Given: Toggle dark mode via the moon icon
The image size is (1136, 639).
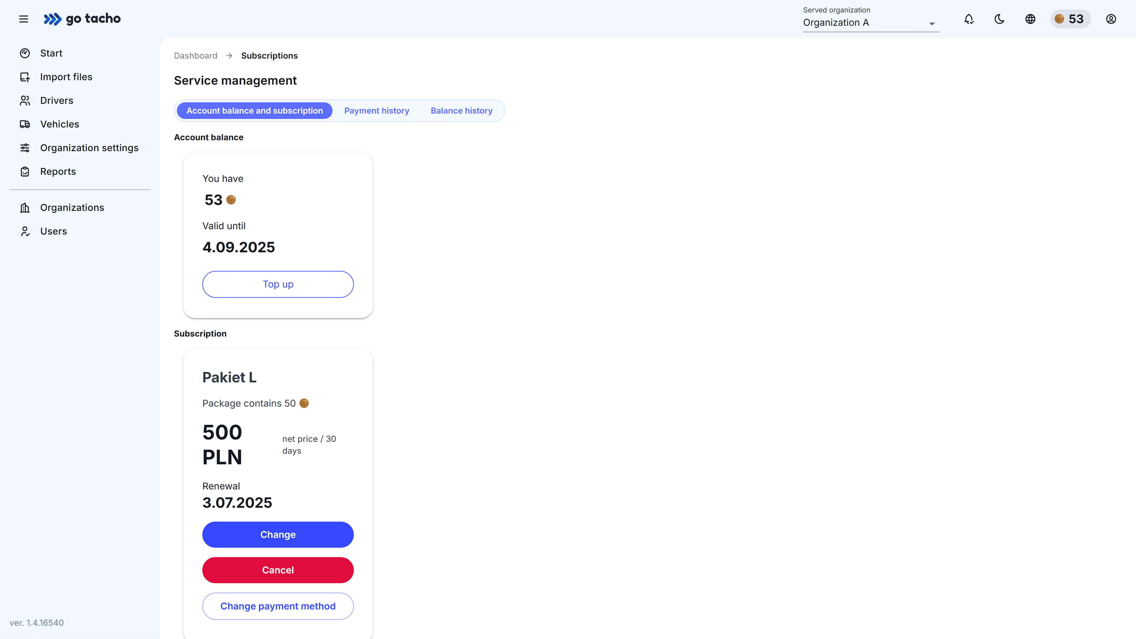Looking at the screenshot, I should 999,19.
